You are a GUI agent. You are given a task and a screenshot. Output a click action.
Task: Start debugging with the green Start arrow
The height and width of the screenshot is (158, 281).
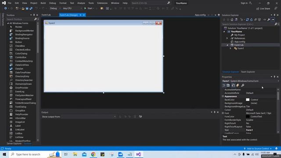85,8
